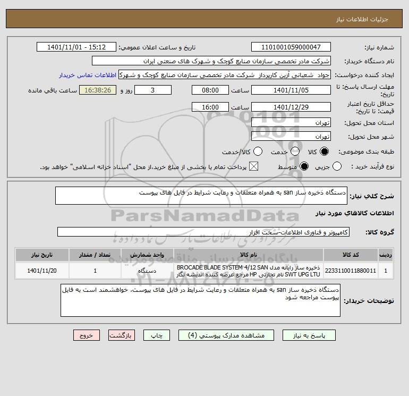Click the نام کالا column header

249,255
